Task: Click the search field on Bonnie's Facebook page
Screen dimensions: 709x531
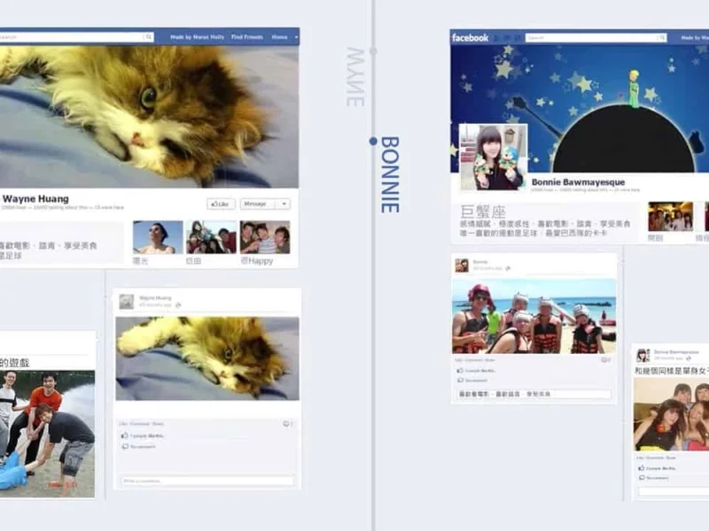Action: point(592,38)
